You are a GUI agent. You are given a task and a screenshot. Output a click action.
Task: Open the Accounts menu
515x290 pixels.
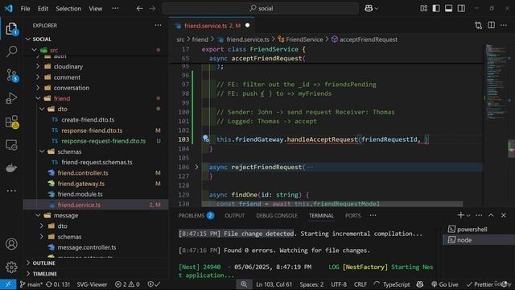click(x=11, y=244)
